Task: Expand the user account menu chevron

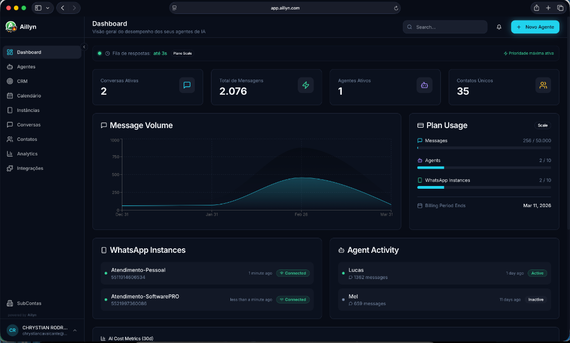Action: click(75, 330)
